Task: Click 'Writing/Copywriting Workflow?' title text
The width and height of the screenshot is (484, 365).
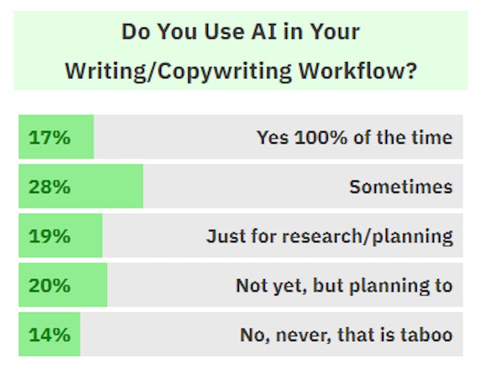Action: (241, 71)
